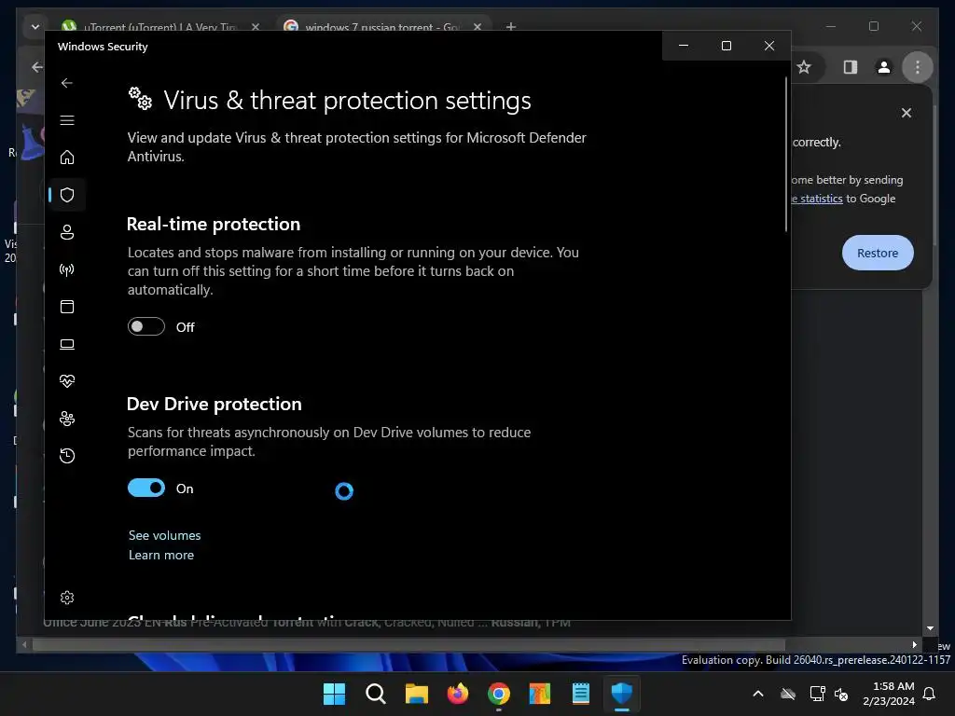The image size is (955, 716).
Task: Click the Learn more link under Dev Drive
Action: 160,555
